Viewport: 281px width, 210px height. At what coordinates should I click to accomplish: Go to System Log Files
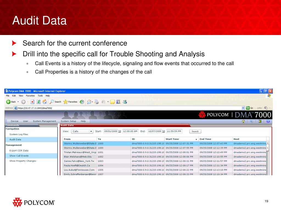19,134
